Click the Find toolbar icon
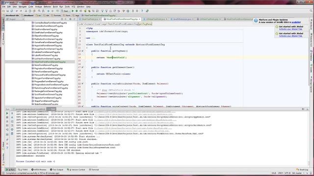Screen dimensions: 314x176 [x=39, y=11]
